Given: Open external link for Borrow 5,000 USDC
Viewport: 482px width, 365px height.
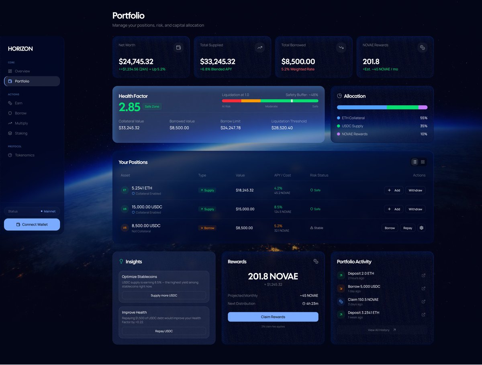Looking at the screenshot, I should click(x=423, y=289).
